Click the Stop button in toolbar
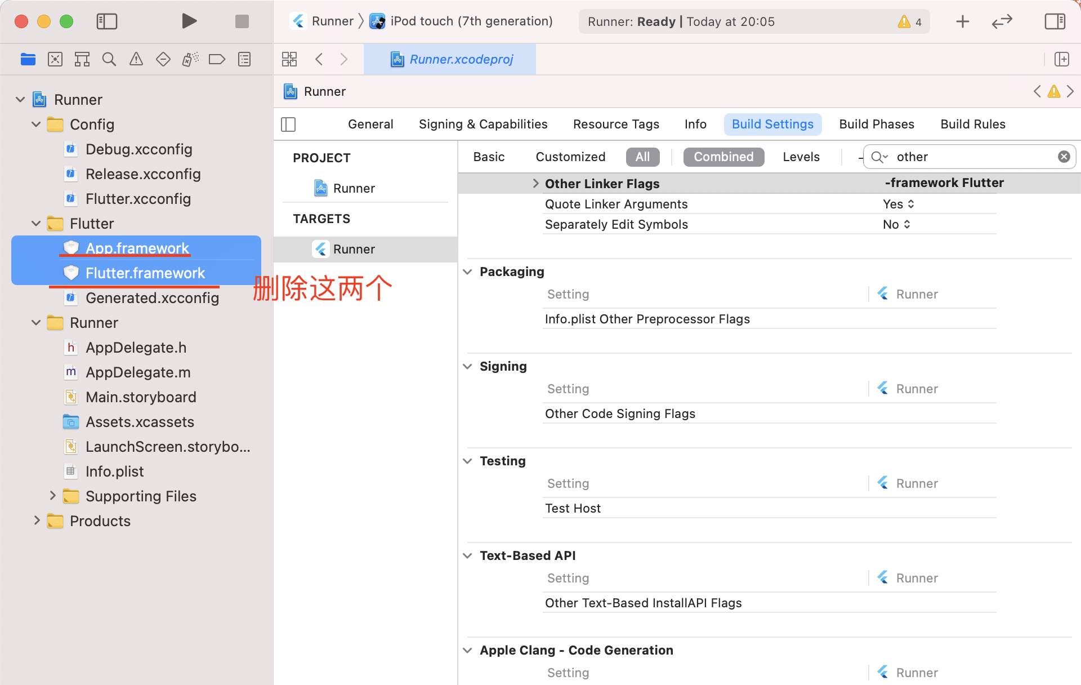The width and height of the screenshot is (1081, 685). pos(242,21)
